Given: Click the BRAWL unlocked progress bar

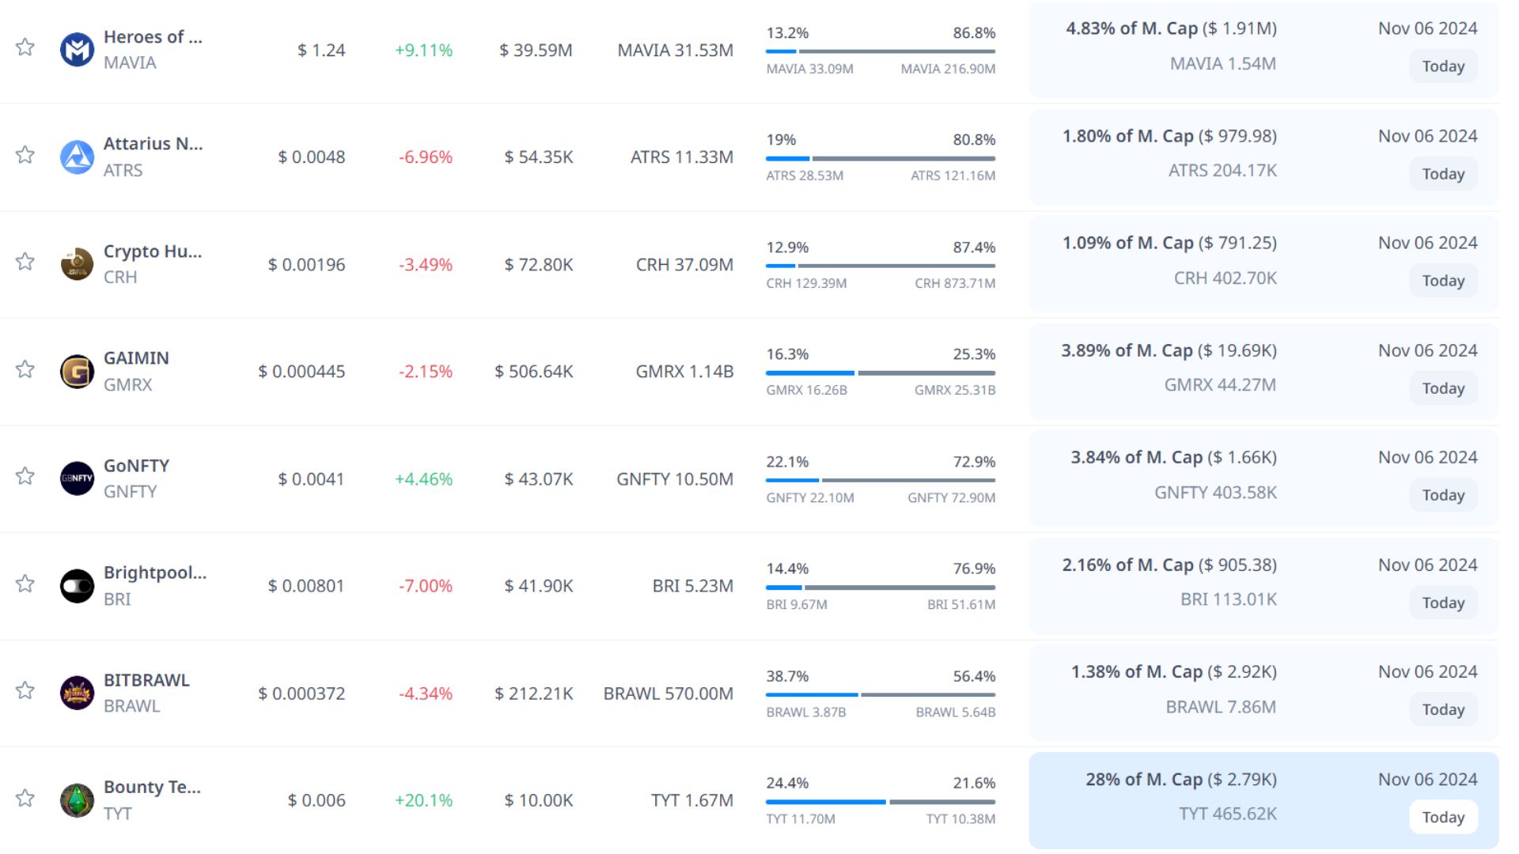Looking at the screenshot, I should (812, 694).
